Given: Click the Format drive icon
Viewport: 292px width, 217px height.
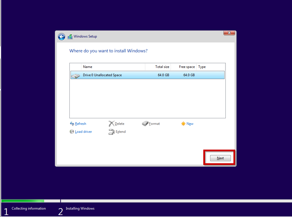Looking at the screenshot, I should coord(145,123).
